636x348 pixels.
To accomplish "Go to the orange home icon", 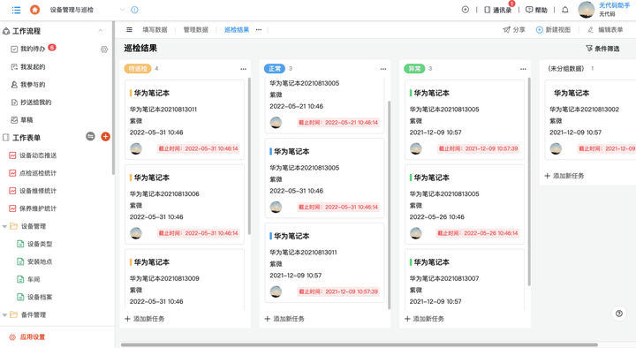I will click(x=34, y=10).
